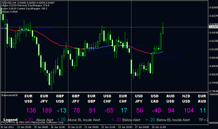The image size is (218, 129).
Task: Click the value 17 under EUR CHF
Action: pos(124,110)
